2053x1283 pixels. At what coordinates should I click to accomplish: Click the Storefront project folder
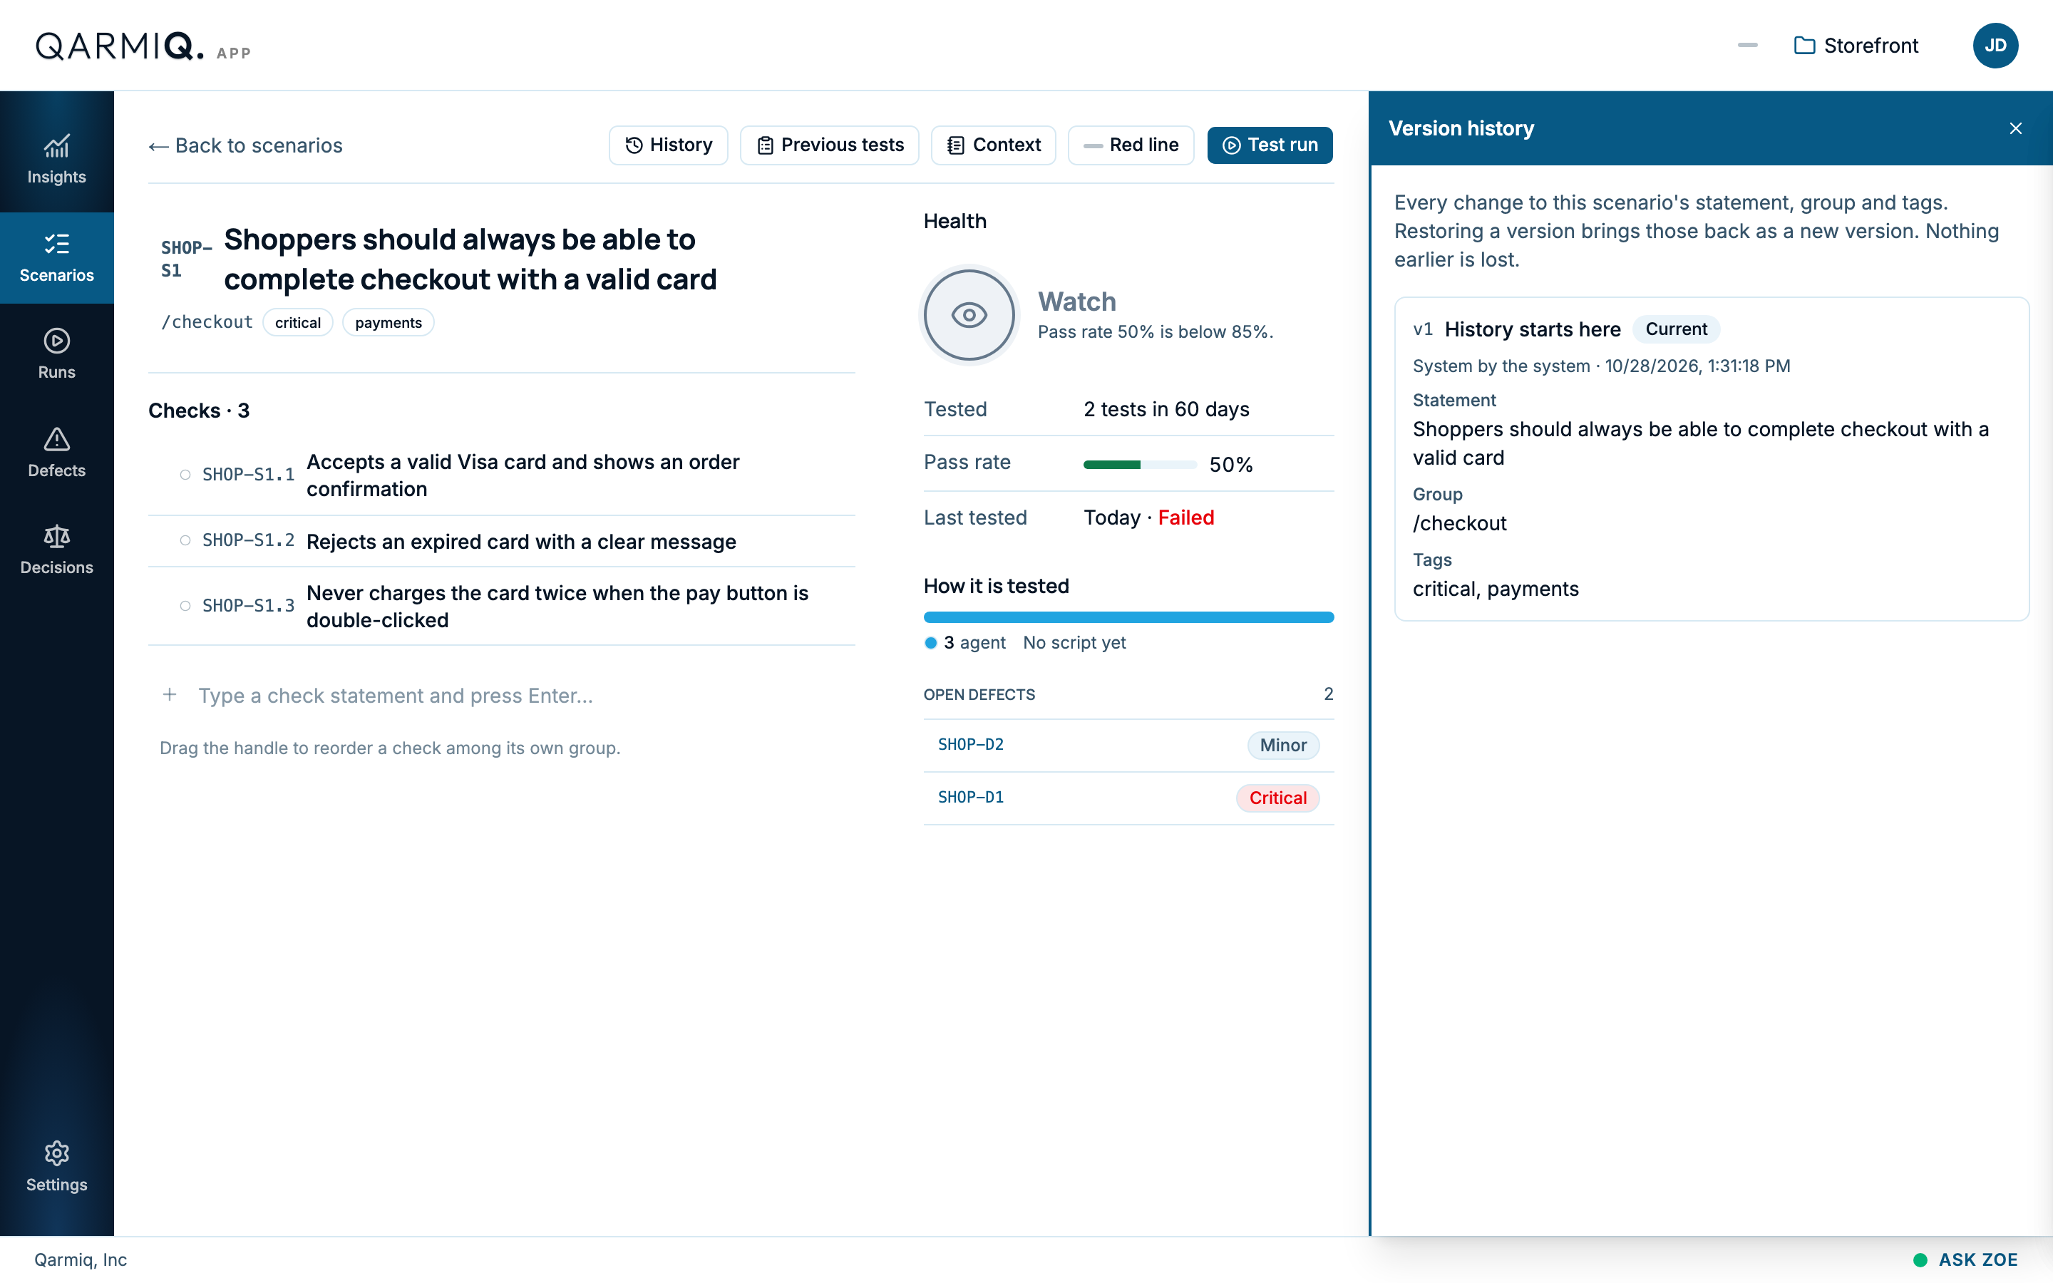coord(1856,46)
